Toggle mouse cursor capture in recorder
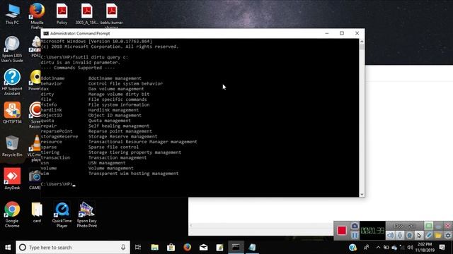Screen dimensions: 453x254 pyautogui.click(x=419, y=235)
